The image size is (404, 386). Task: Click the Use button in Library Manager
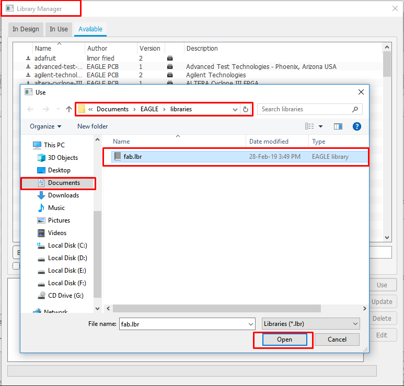point(383,285)
